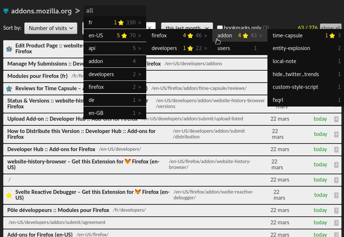Expand the fr row chevron
Screen dimensions: 344x237
pos(140,22)
